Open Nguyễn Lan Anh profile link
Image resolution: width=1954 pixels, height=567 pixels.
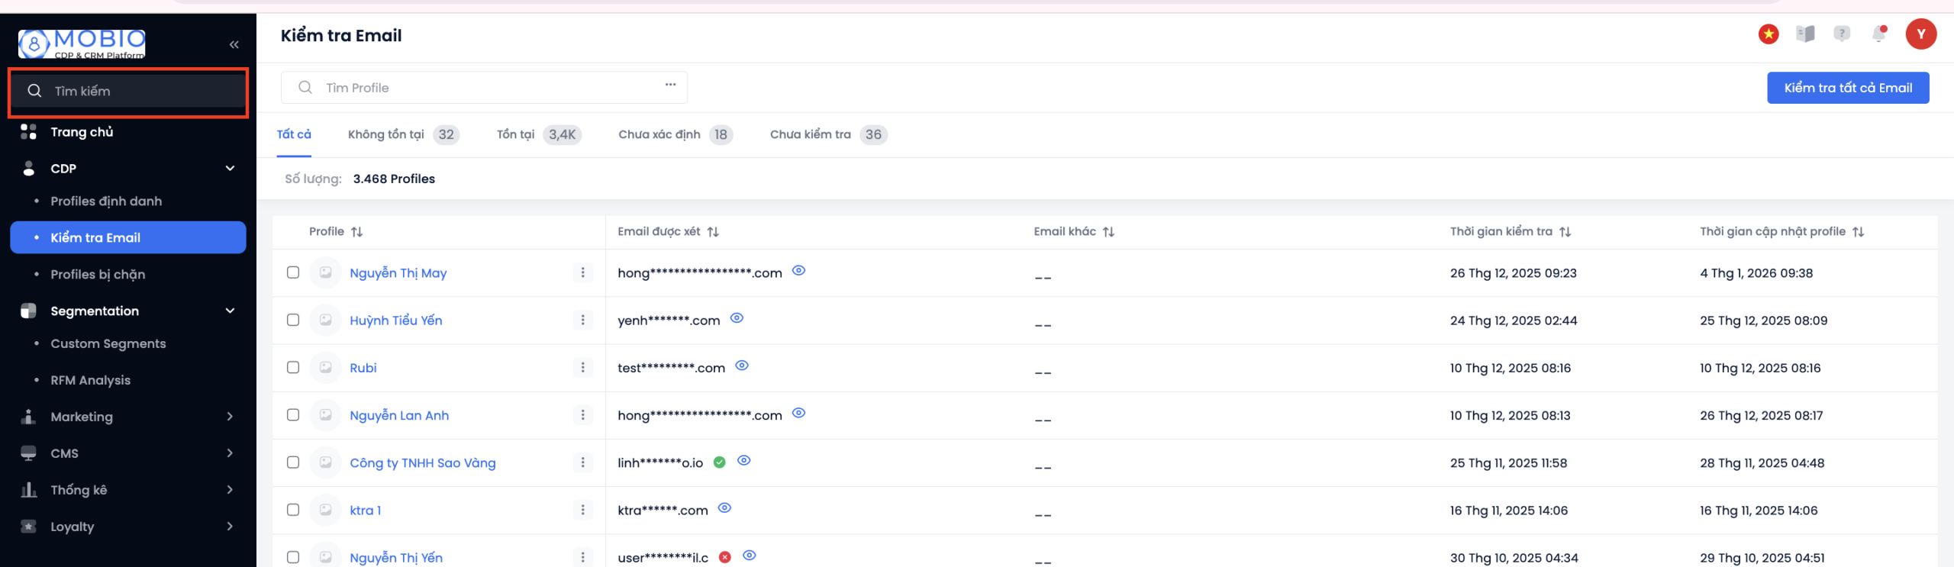click(399, 416)
